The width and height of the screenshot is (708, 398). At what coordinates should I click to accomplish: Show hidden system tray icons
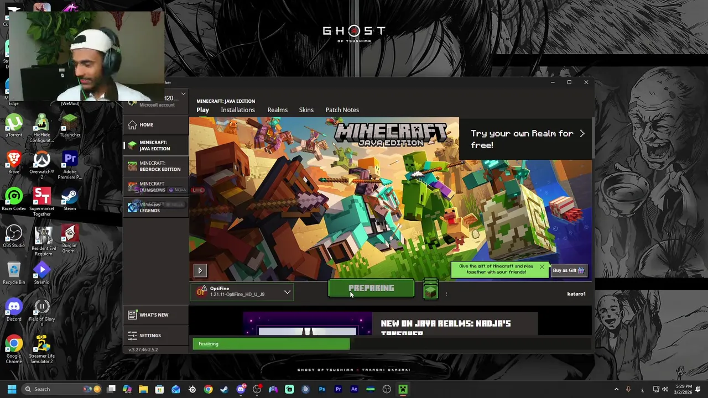point(616,389)
